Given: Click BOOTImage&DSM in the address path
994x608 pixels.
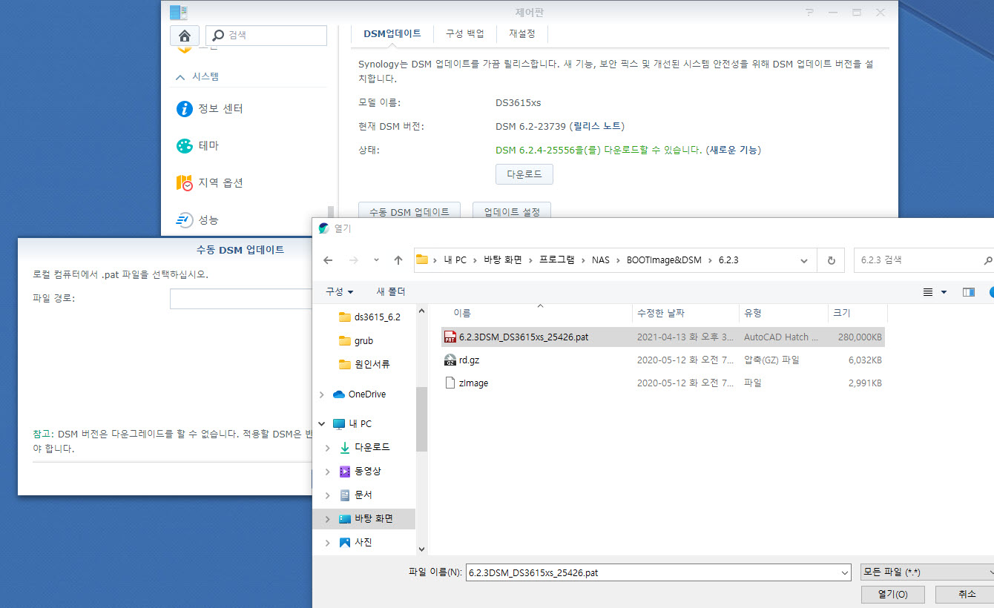Looking at the screenshot, I should [x=664, y=260].
